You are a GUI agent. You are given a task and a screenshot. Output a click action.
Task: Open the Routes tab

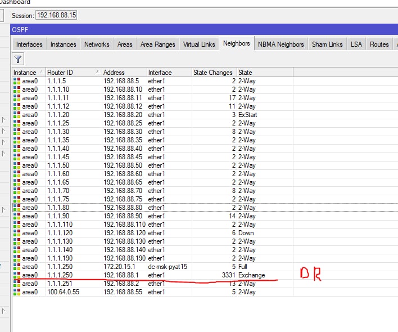pyautogui.click(x=379, y=44)
